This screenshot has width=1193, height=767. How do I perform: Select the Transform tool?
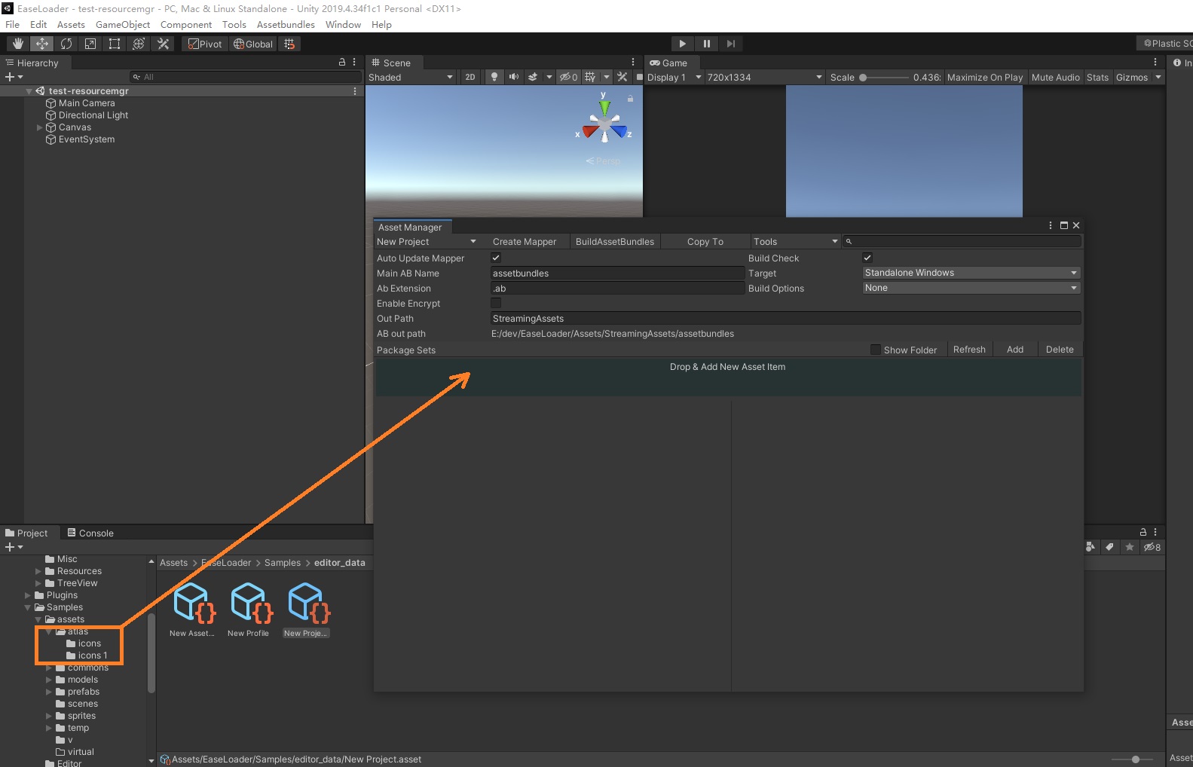(x=138, y=44)
